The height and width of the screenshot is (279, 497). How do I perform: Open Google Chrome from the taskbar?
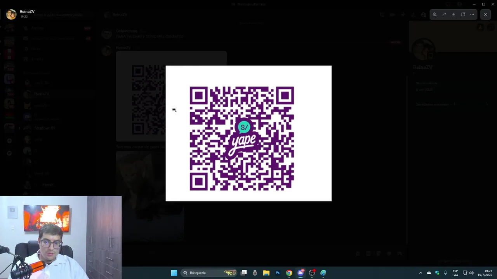tap(289, 273)
